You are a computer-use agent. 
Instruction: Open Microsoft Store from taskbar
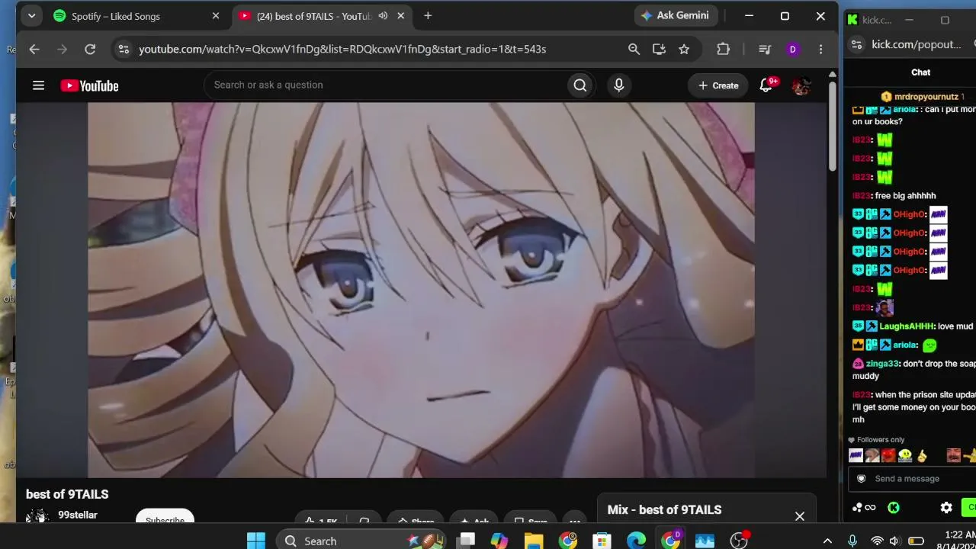click(602, 541)
